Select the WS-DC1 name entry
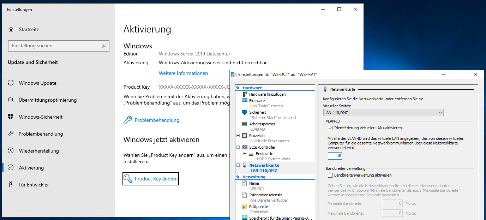The image size is (486, 220). pyautogui.click(x=257, y=189)
